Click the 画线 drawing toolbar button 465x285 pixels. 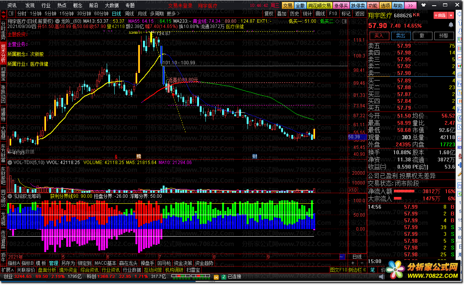click(x=320, y=14)
